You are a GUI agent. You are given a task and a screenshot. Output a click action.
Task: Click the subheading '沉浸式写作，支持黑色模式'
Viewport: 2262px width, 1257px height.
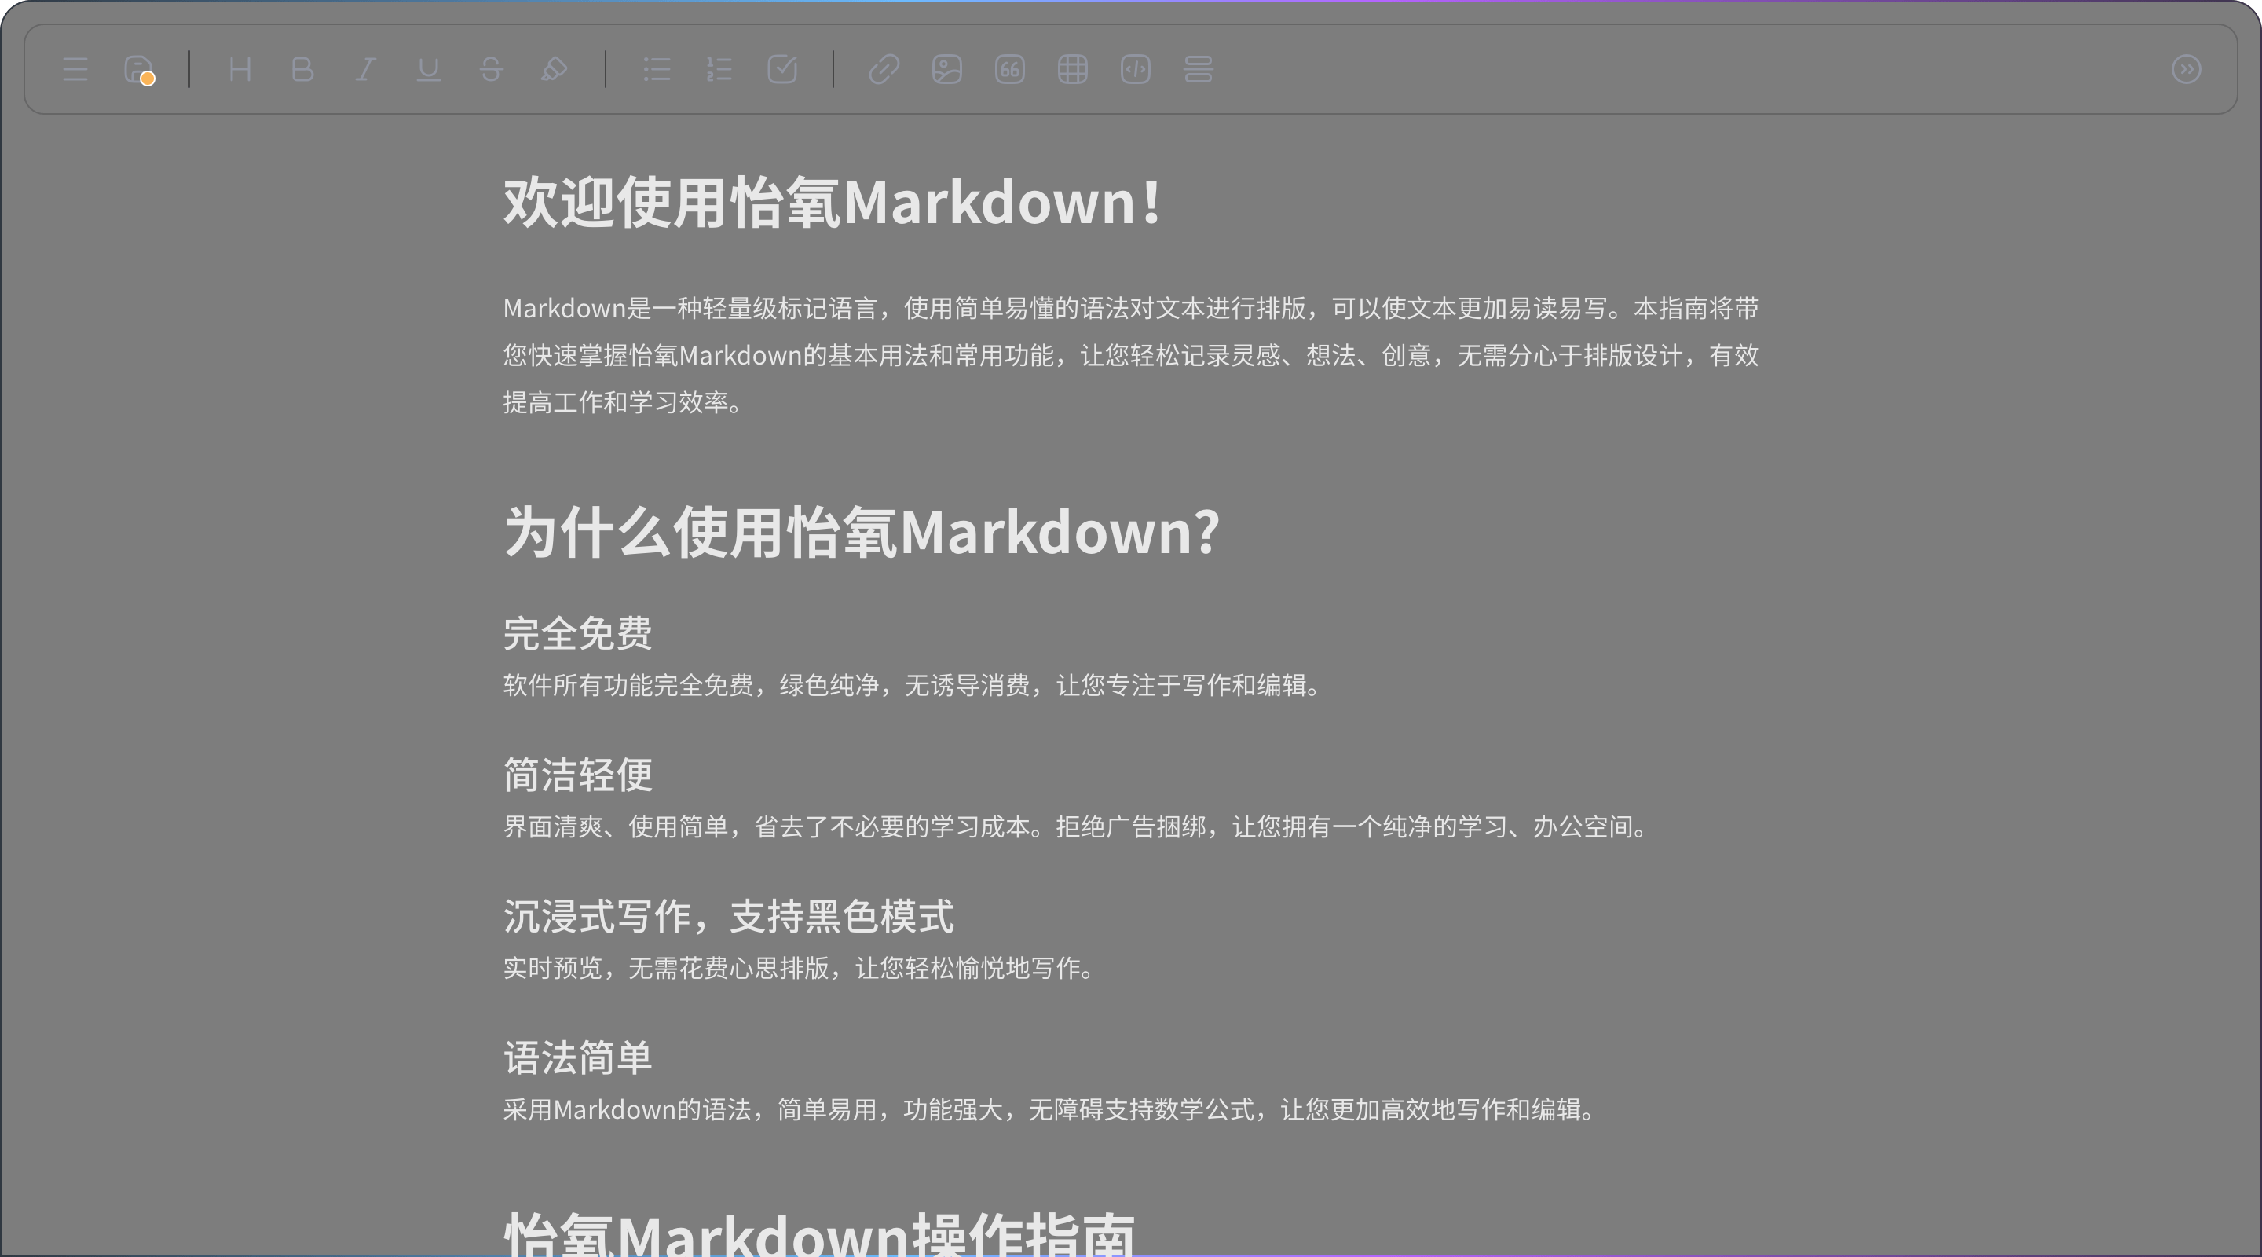729,916
